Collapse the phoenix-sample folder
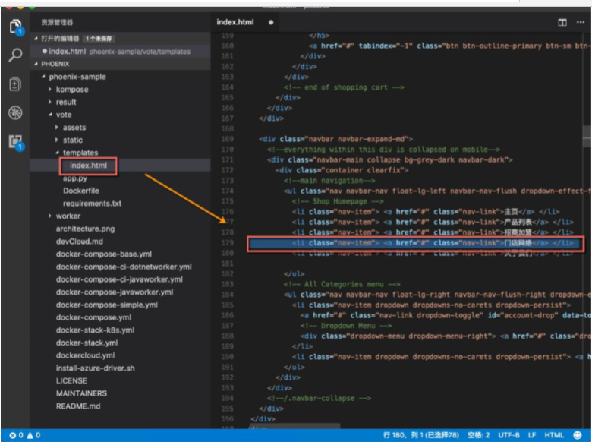Screen dimensions: 592x442 pyautogui.click(x=43, y=77)
